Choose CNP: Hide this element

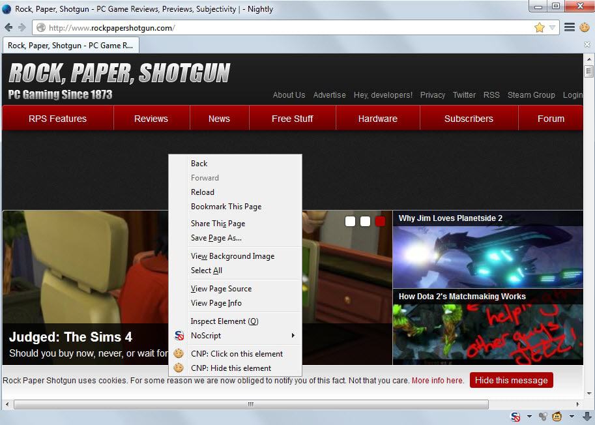[235, 368]
